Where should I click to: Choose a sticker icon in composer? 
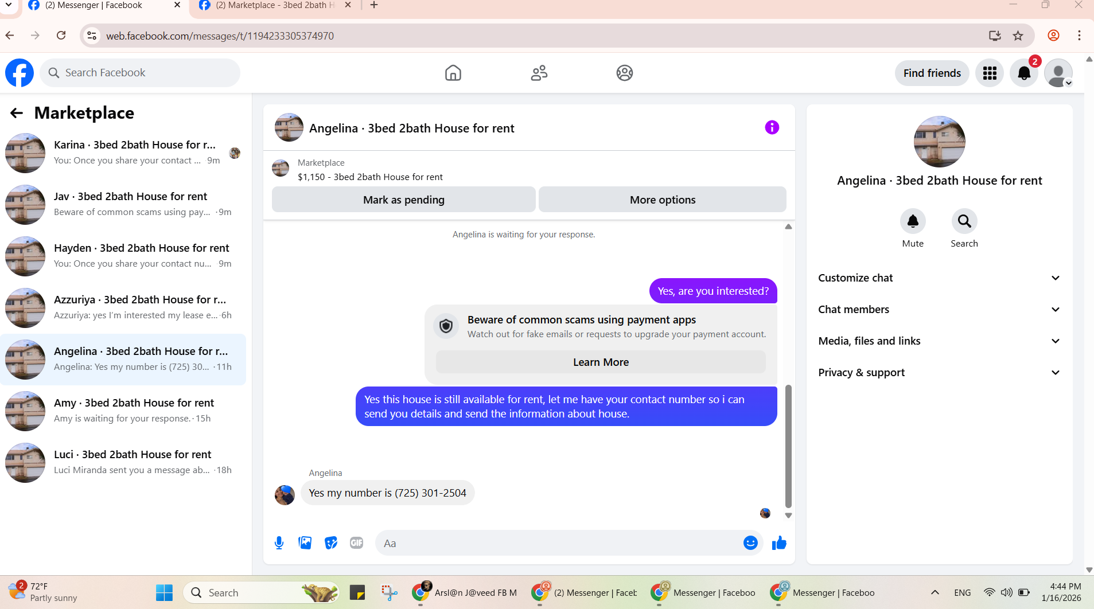tap(331, 542)
